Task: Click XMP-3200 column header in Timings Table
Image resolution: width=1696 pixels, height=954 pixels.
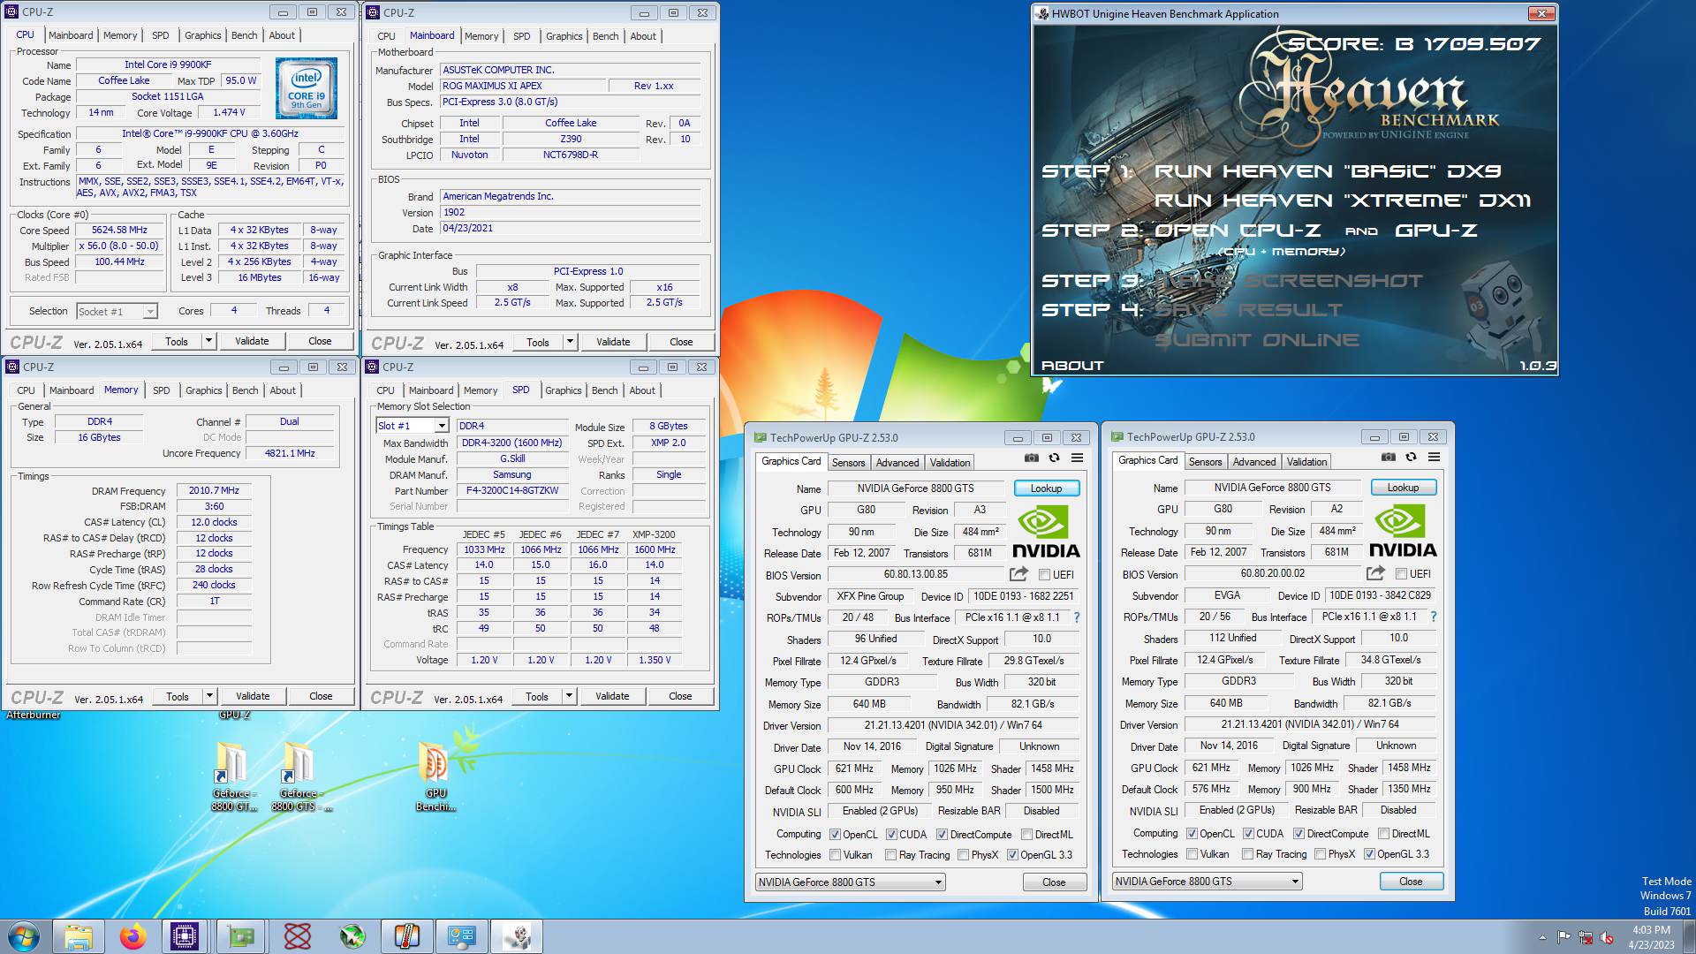Action: (654, 534)
